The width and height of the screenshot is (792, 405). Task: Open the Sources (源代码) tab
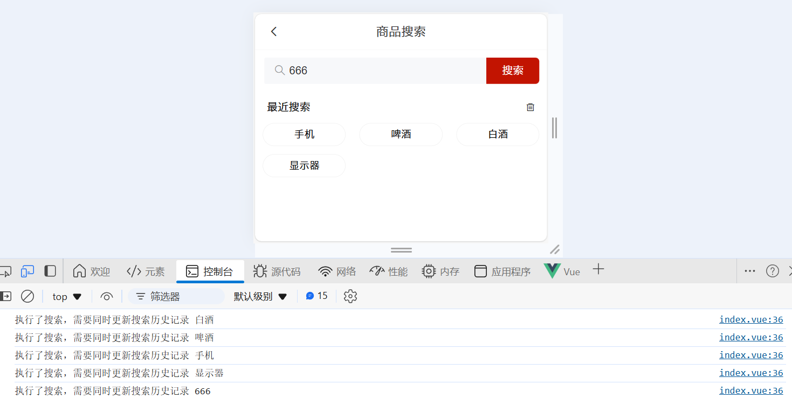coord(277,271)
